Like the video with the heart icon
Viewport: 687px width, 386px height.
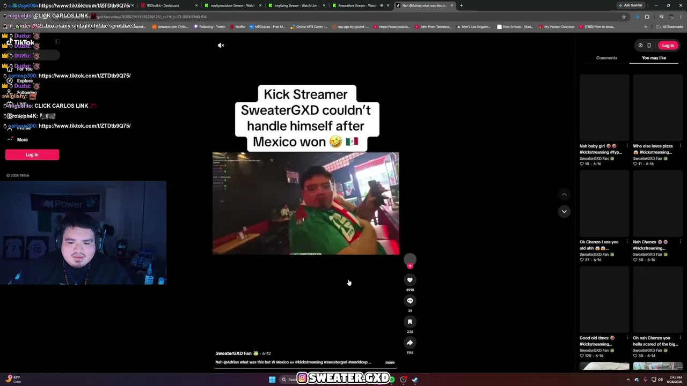(x=410, y=280)
